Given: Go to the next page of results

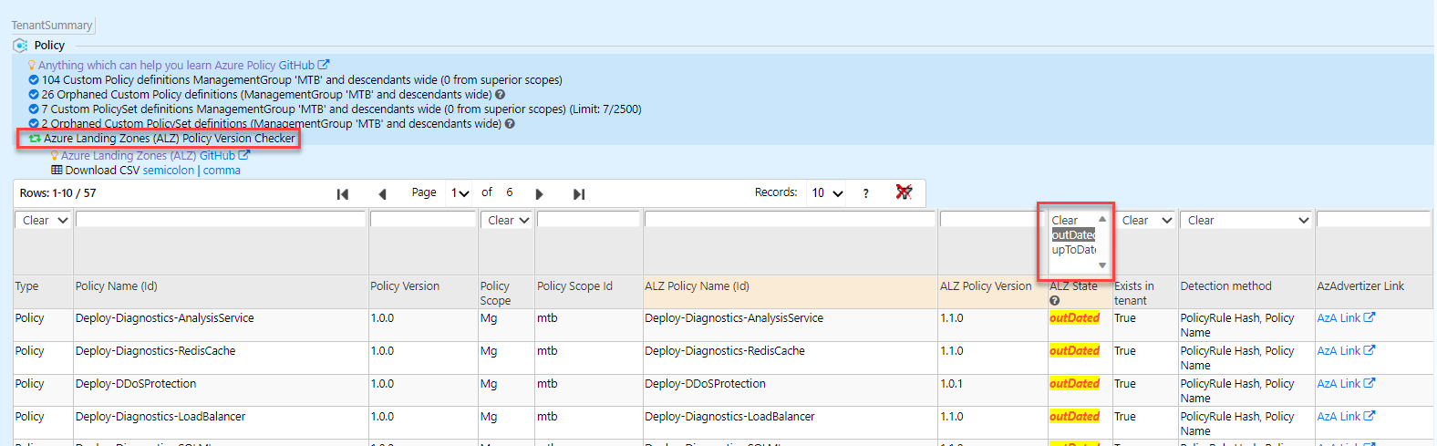Looking at the screenshot, I should [539, 194].
